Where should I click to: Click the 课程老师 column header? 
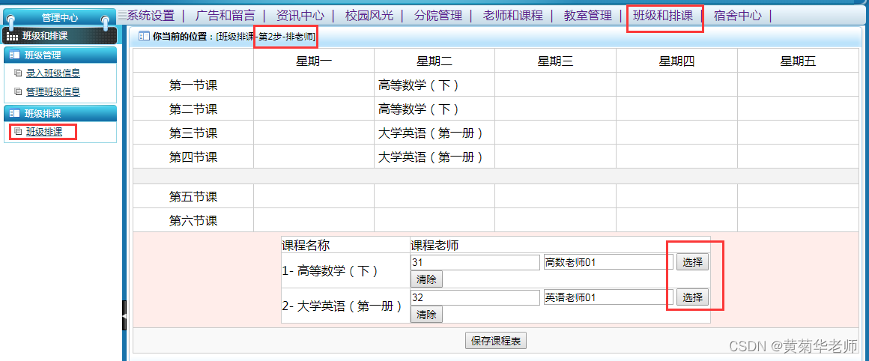pyautogui.click(x=434, y=245)
